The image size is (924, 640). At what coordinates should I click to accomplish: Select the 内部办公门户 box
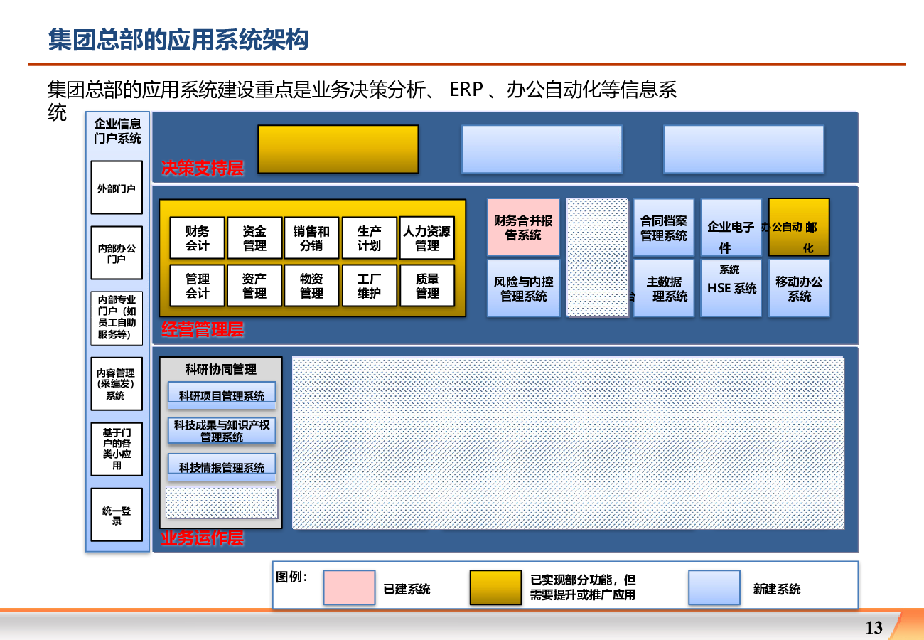pos(117,253)
